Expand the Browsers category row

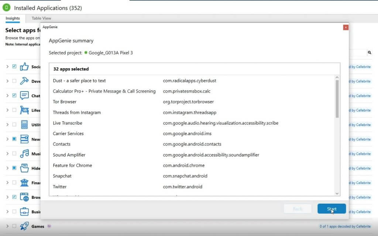click(x=7, y=197)
